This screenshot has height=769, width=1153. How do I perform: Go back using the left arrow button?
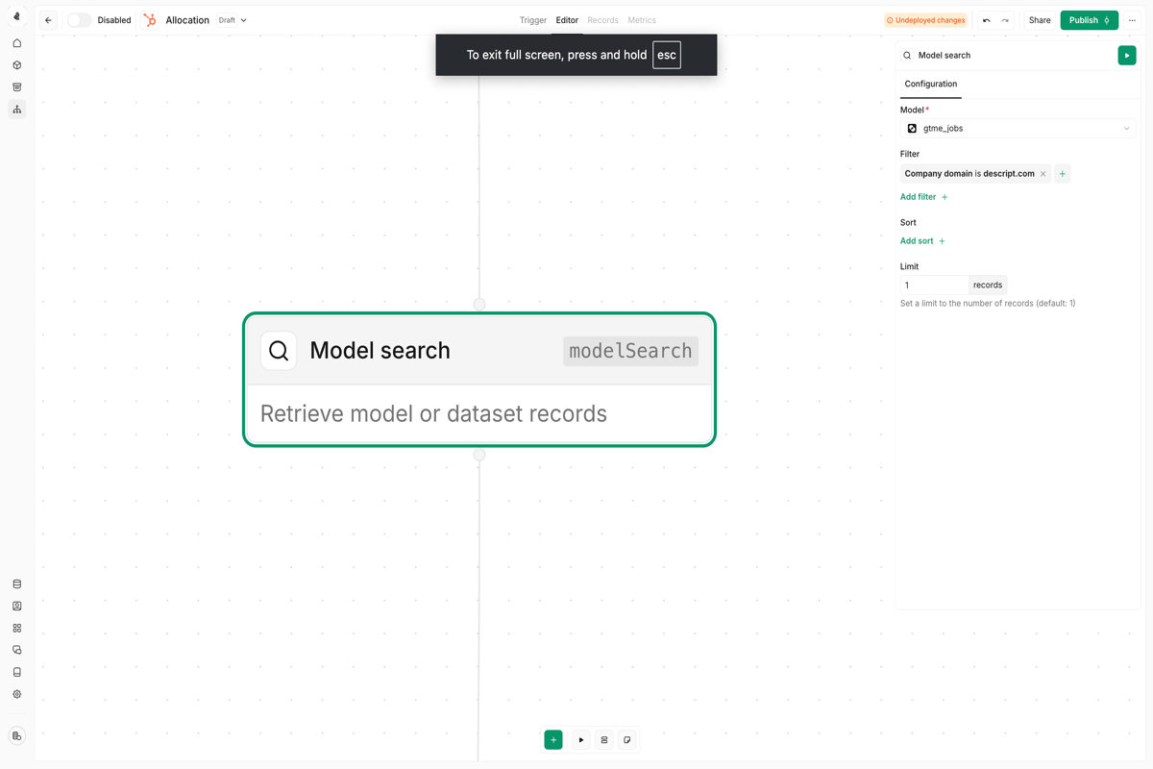pyautogui.click(x=48, y=20)
